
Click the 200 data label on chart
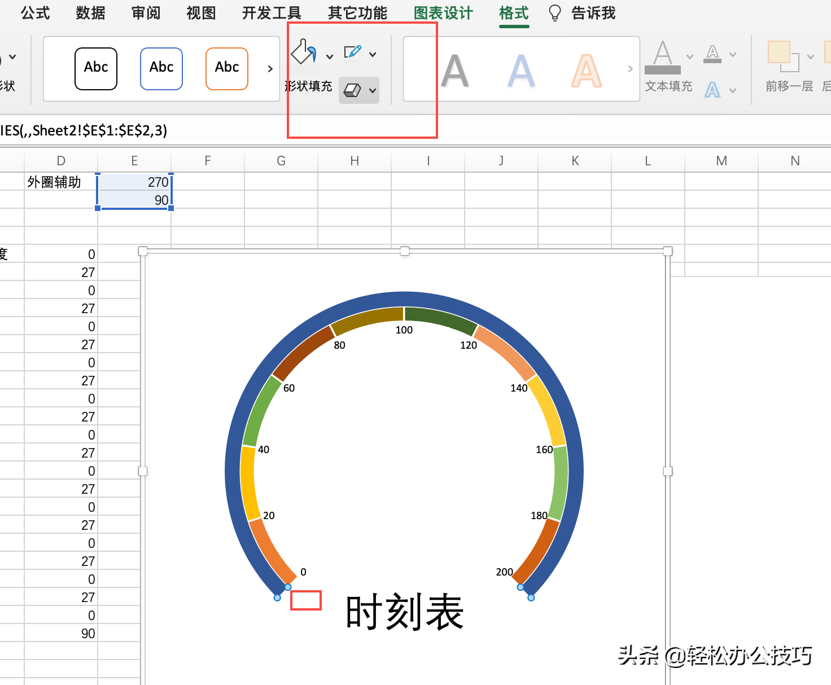pos(505,572)
